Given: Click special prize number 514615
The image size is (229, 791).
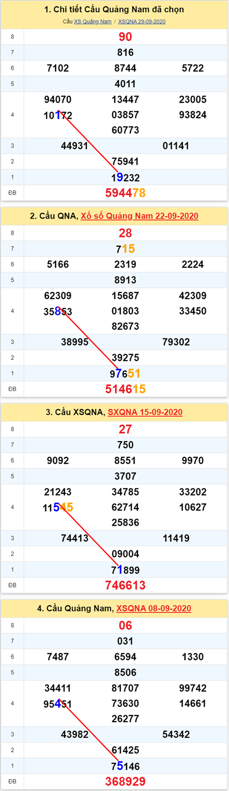Looking at the screenshot, I should coord(125,389).
